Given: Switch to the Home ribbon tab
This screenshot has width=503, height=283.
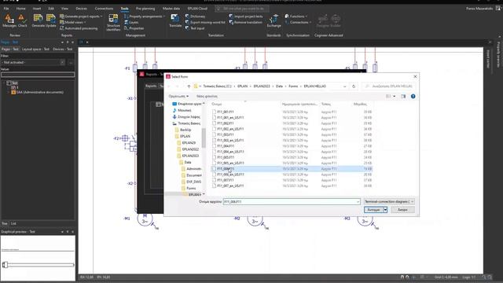Looking at the screenshot, I should click(x=21, y=9).
